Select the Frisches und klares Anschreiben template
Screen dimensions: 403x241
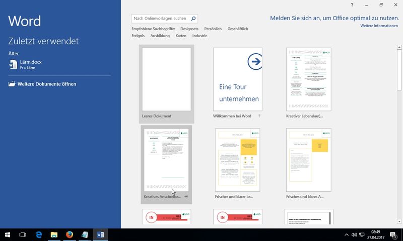click(x=309, y=160)
